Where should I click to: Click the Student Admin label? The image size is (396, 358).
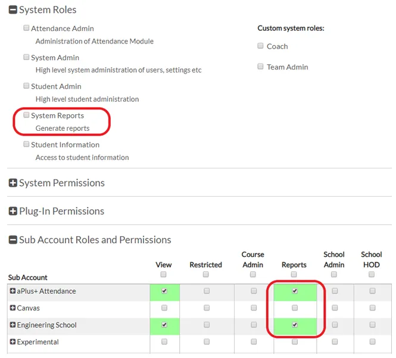coord(56,87)
